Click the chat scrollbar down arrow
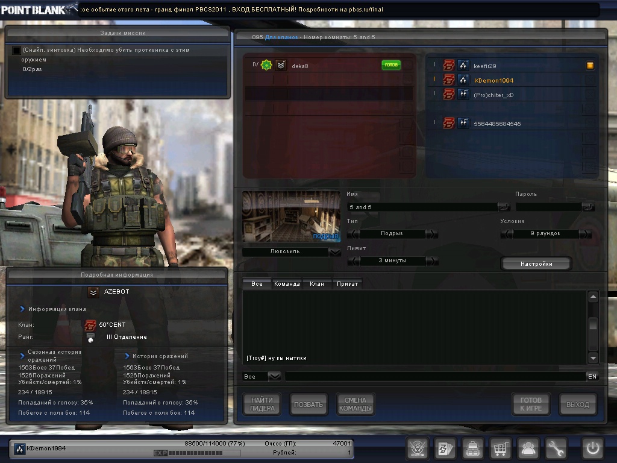 593,358
